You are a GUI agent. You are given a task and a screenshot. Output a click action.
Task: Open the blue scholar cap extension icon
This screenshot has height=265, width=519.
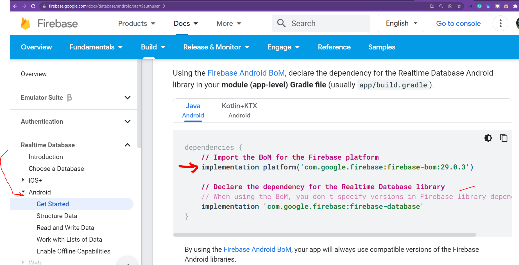tap(488, 6)
